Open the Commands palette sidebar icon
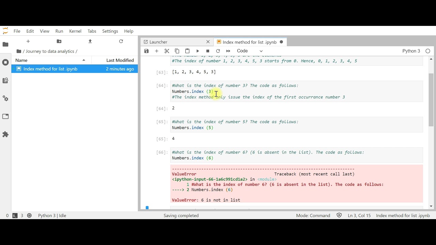The image size is (436, 245). (5, 80)
